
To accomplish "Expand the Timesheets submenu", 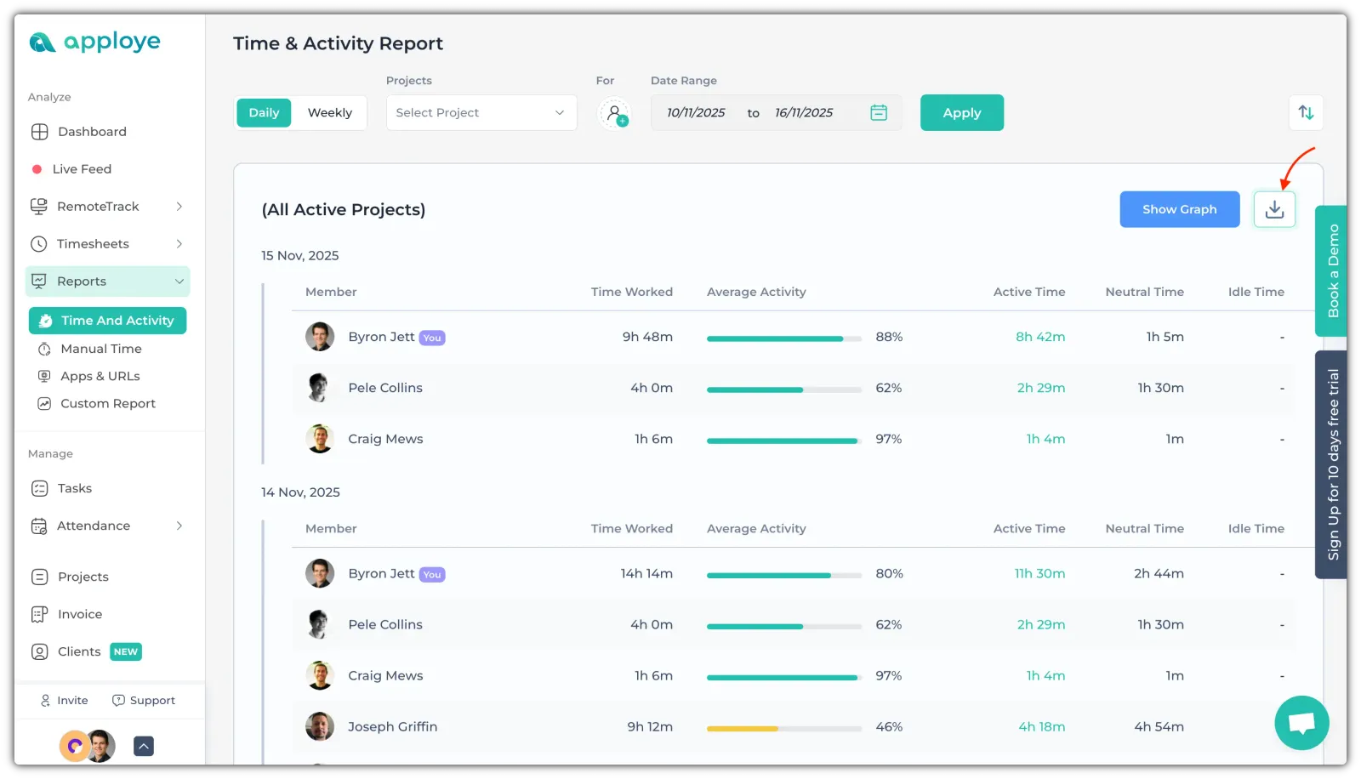I will click(x=179, y=244).
